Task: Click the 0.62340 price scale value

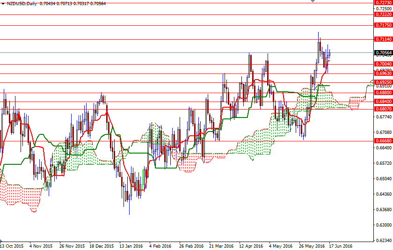Action: point(384,241)
